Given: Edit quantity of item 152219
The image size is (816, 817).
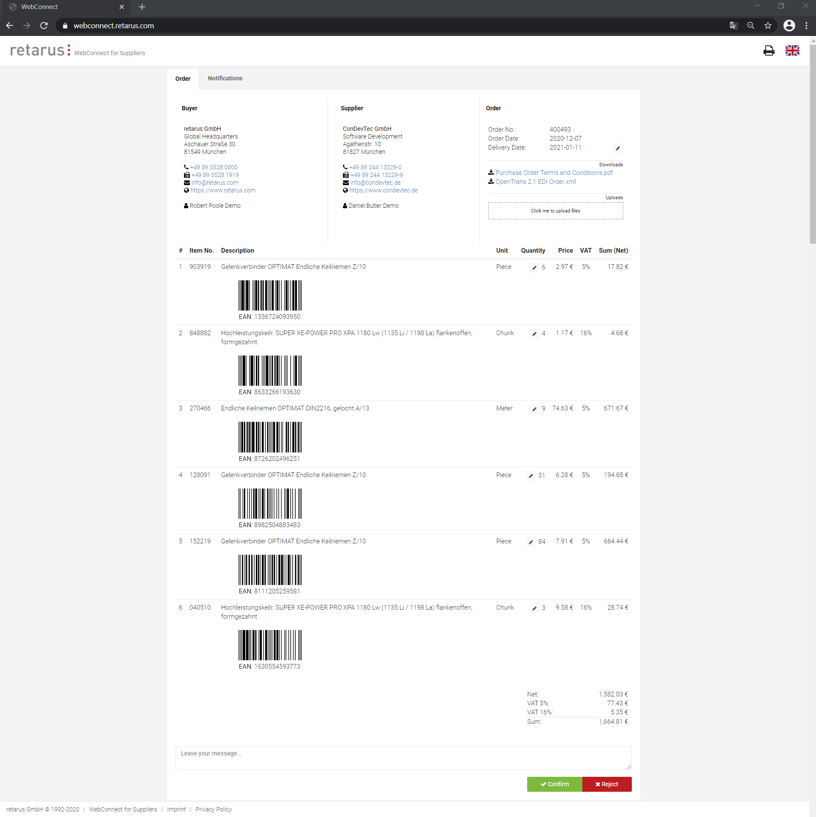Looking at the screenshot, I should point(531,542).
